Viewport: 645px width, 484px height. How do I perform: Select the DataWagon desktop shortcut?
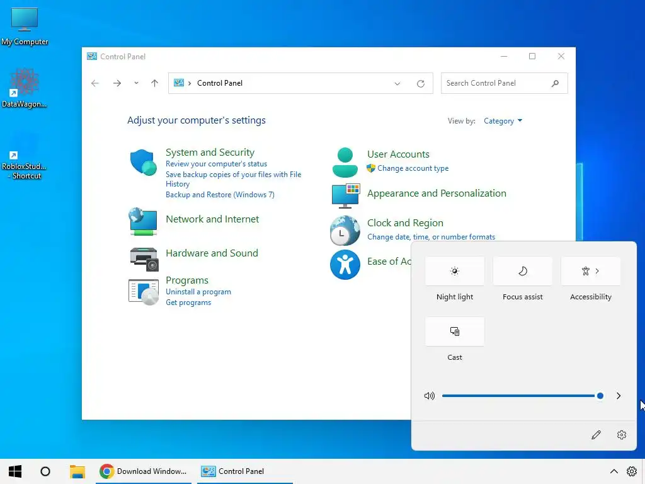(x=25, y=88)
